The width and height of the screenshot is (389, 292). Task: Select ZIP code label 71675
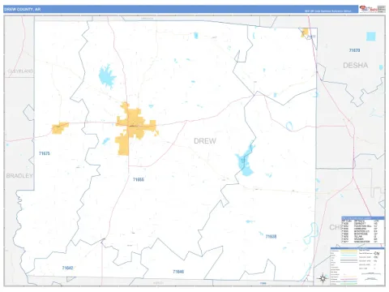click(45, 153)
